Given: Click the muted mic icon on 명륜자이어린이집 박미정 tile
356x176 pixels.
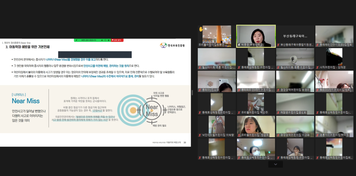Looking at the screenshot, I should [317, 135].
